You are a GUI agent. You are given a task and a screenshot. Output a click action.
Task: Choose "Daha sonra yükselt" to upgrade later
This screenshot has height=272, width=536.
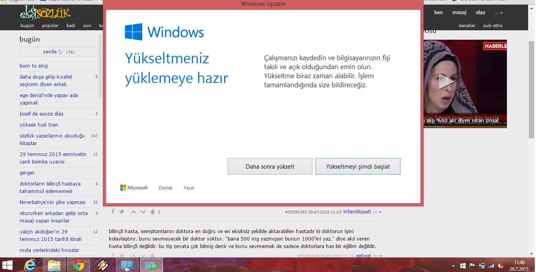(270, 166)
